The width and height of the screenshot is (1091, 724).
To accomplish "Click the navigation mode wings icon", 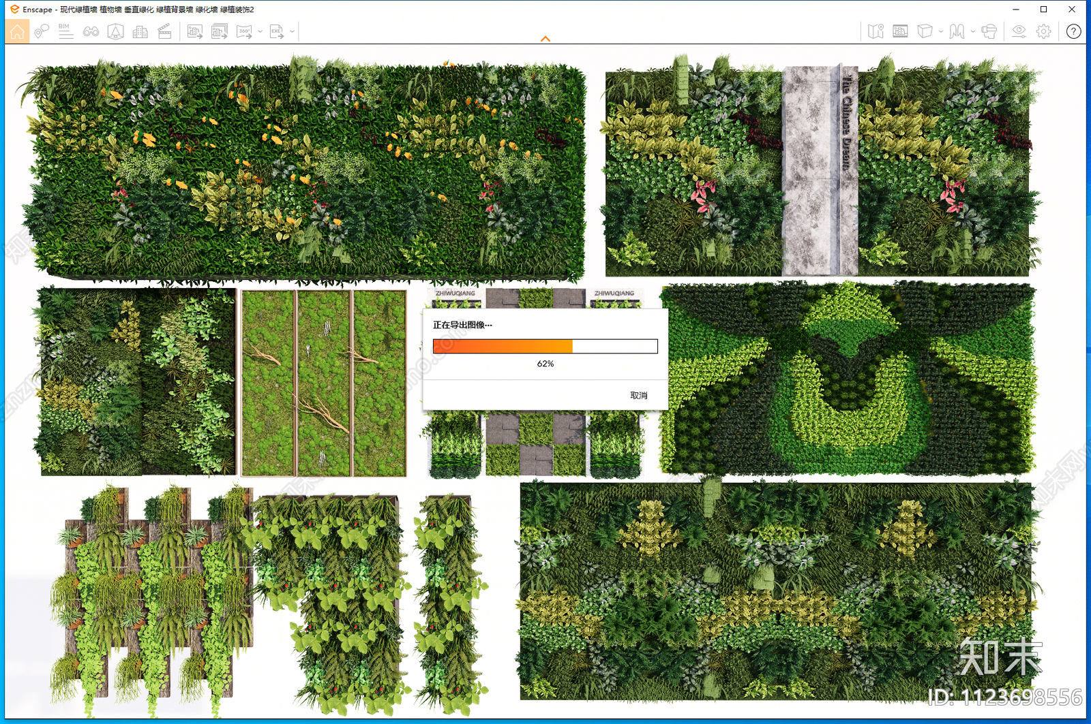I will (x=957, y=31).
